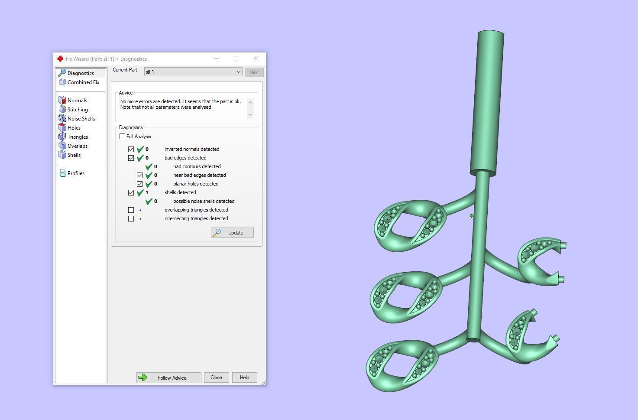Open the Current Part dropdown

click(x=193, y=72)
